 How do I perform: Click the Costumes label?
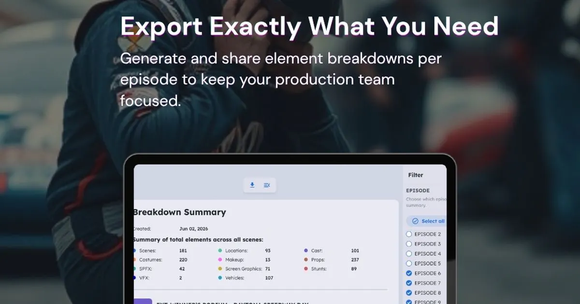(x=151, y=260)
